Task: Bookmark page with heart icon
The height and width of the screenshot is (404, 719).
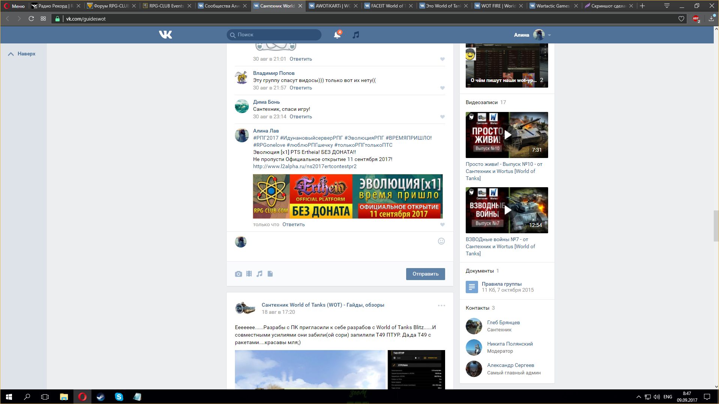Action: (x=681, y=19)
